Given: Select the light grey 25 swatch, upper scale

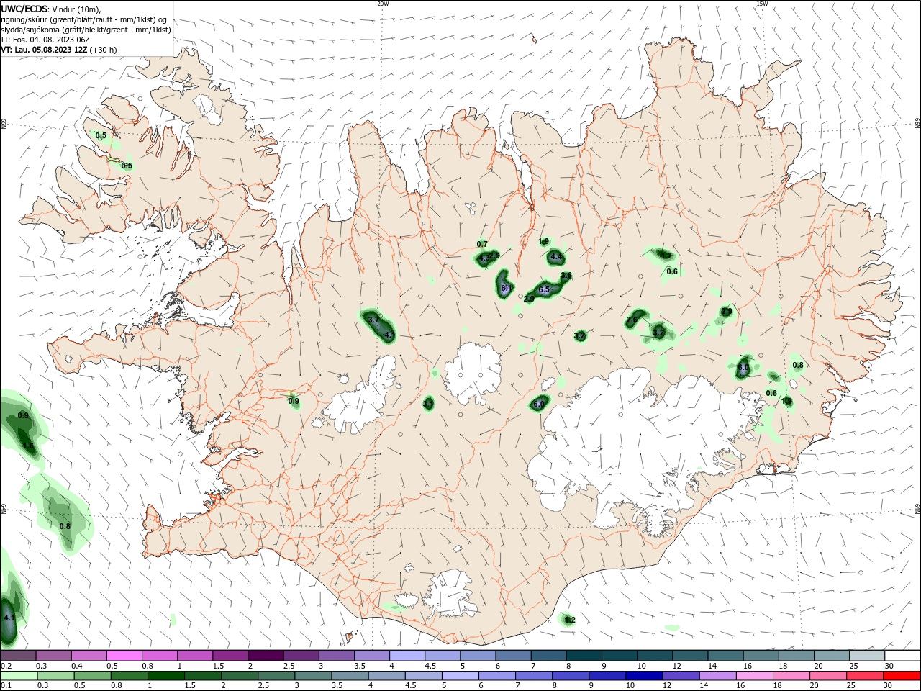Looking at the screenshot, I should click(x=867, y=656).
